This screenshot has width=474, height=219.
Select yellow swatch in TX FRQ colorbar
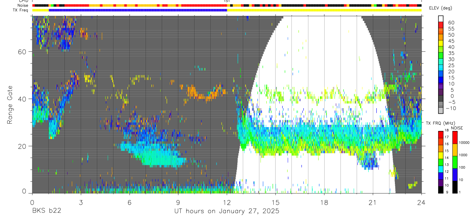(x=441, y=156)
